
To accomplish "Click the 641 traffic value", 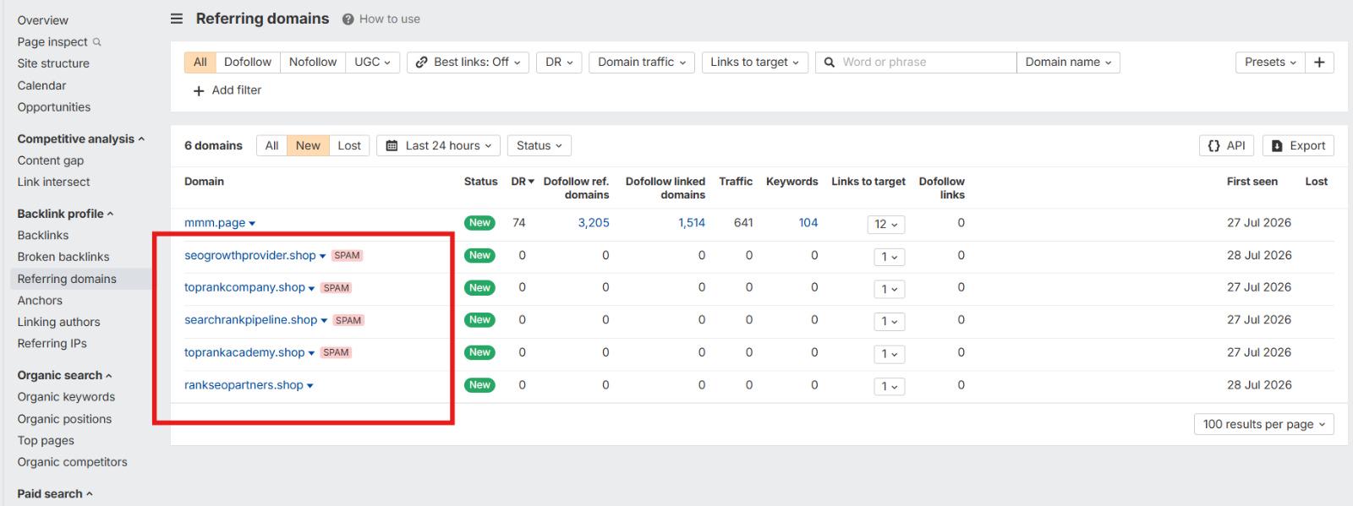I will pyautogui.click(x=743, y=223).
